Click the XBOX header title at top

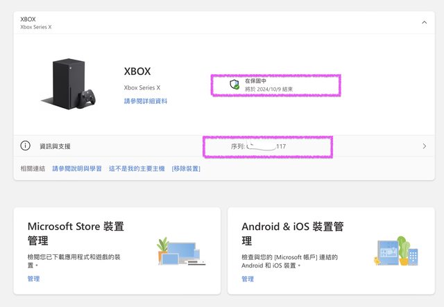pos(28,19)
